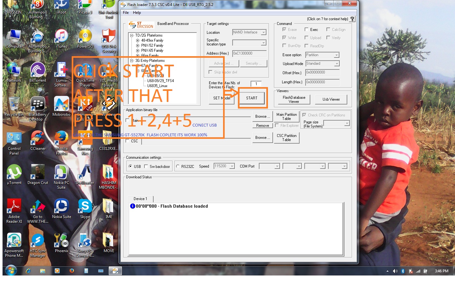Enable the Sw backdoor checkbox
Viewport: 455px width, 284px height.
(146, 166)
